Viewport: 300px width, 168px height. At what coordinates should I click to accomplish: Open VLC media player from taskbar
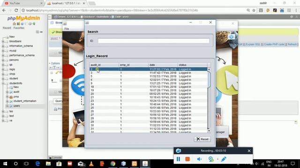(91, 164)
